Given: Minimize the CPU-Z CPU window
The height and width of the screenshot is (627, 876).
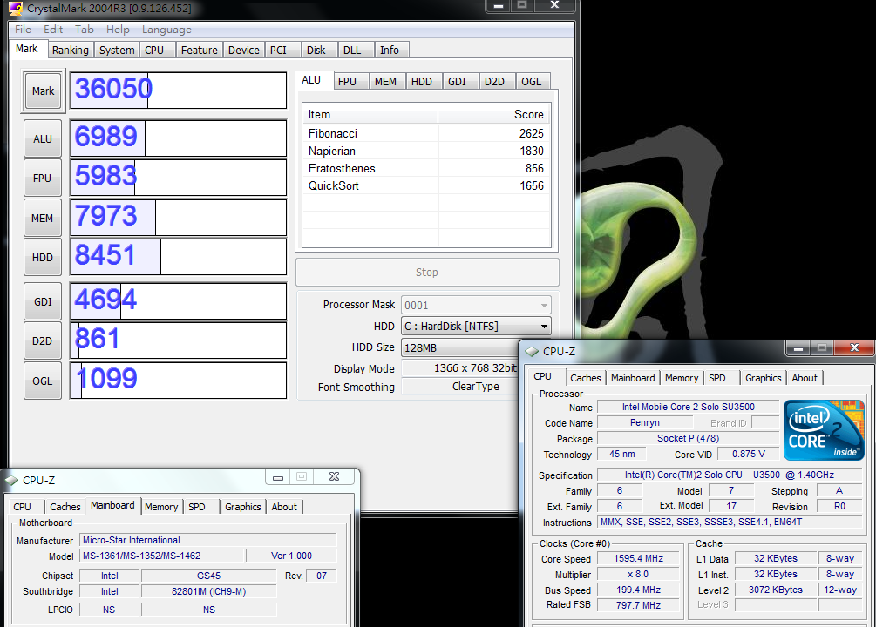Looking at the screenshot, I should pos(798,348).
